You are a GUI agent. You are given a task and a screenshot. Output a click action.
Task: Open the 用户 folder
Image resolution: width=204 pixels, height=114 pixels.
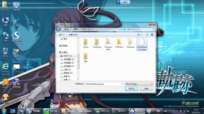86,58
